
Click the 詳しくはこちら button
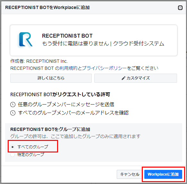pyautogui.click(x=51, y=78)
